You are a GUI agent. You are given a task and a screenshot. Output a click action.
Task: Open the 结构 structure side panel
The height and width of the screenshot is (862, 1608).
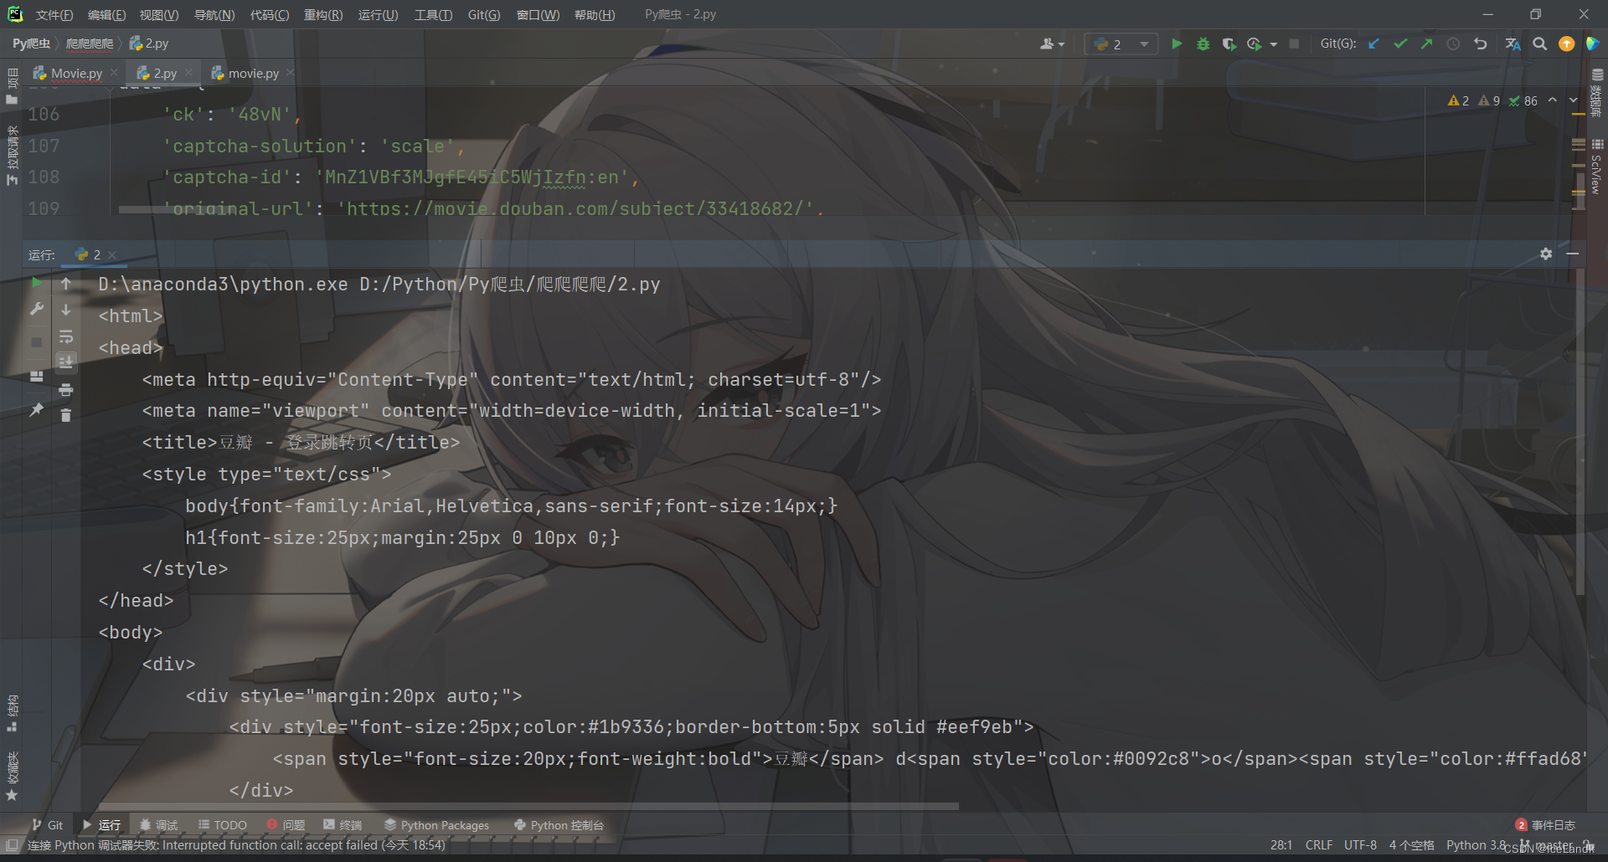(12, 713)
